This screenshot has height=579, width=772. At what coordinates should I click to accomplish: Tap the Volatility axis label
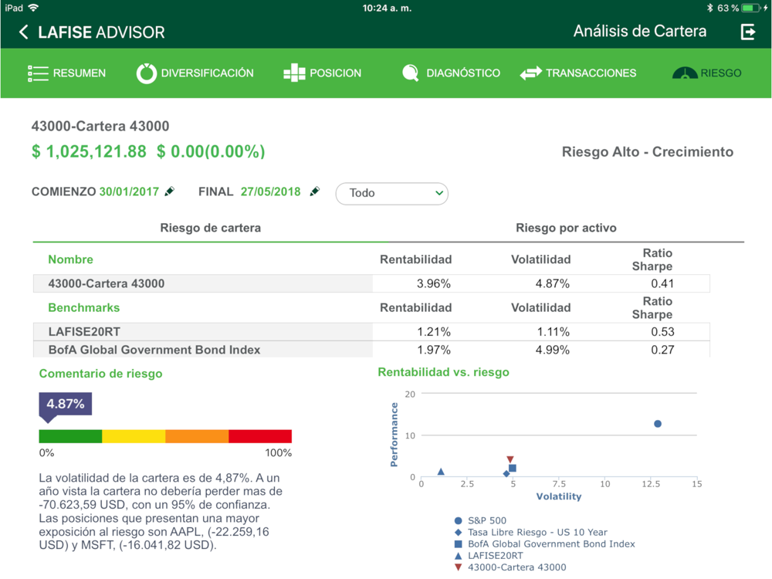point(559,496)
